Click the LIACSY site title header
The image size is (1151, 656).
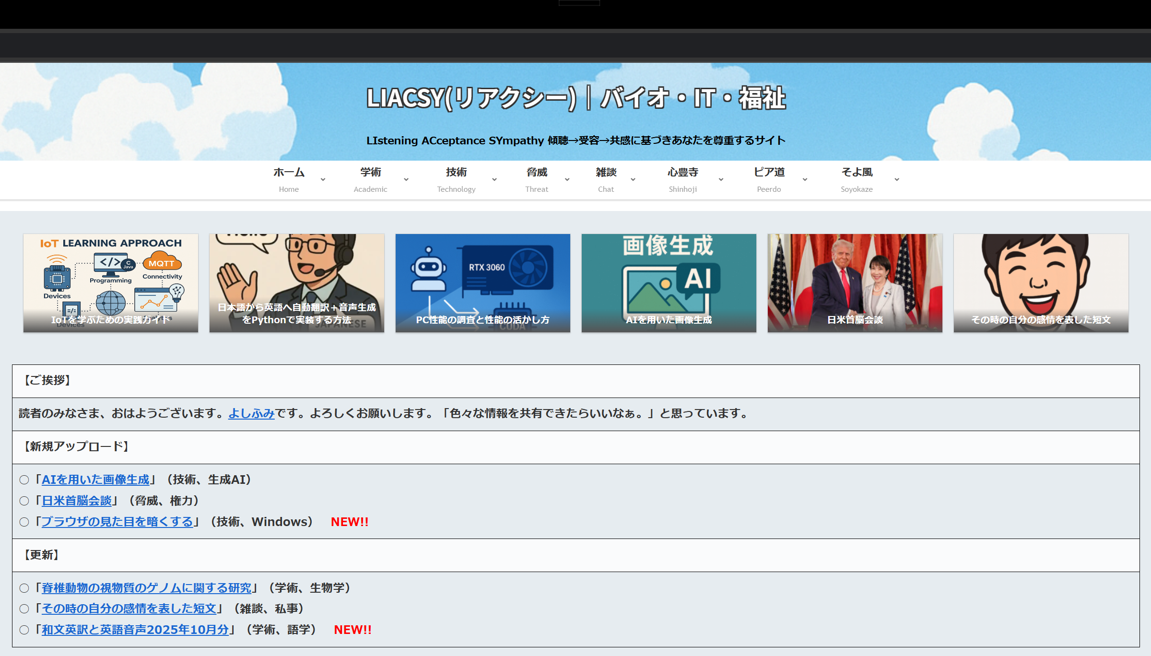coord(575,98)
